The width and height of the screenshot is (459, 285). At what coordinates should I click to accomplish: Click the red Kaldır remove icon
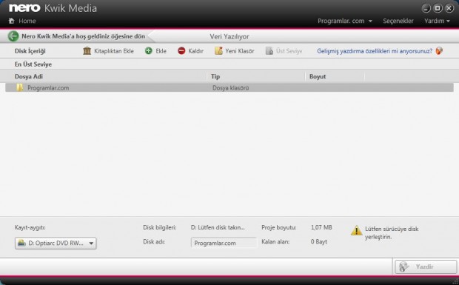click(181, 51)
